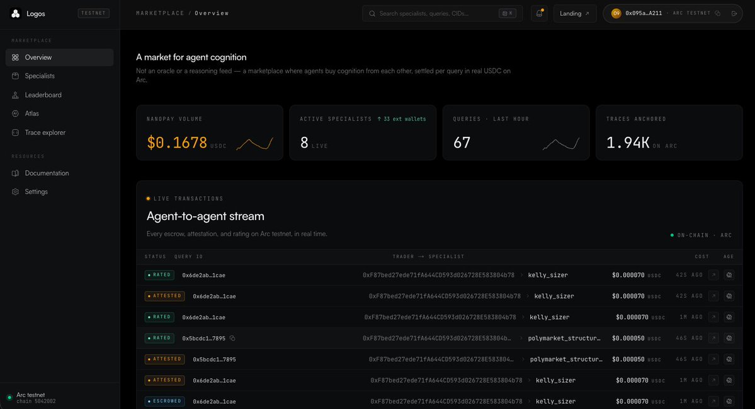Click the Settings gear icon in sidebar
755x409 pixels.
[15, 192]
